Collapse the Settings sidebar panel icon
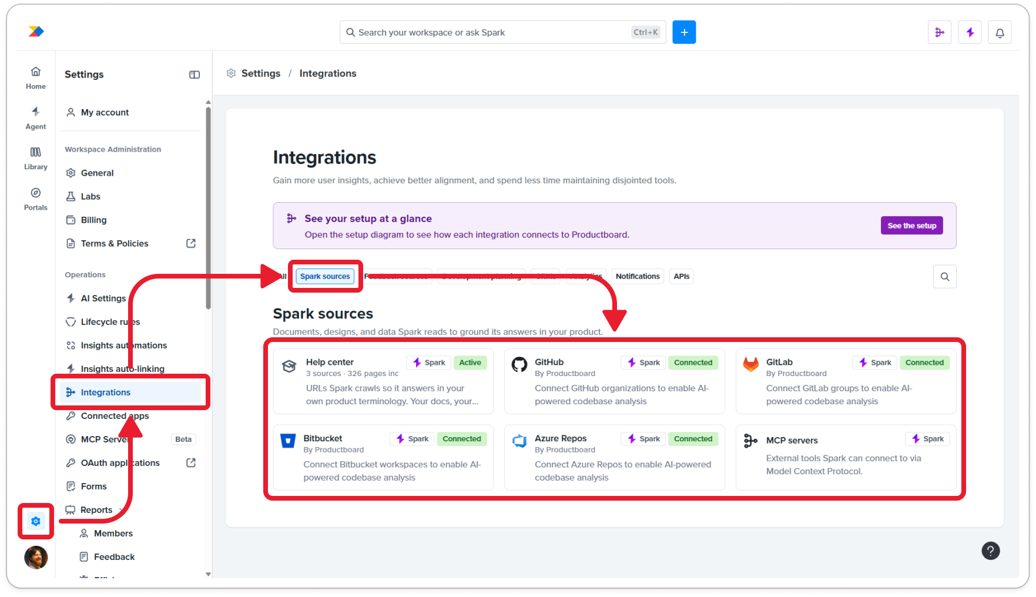Viewport: 1036px width, 597px height. [195, 75]
